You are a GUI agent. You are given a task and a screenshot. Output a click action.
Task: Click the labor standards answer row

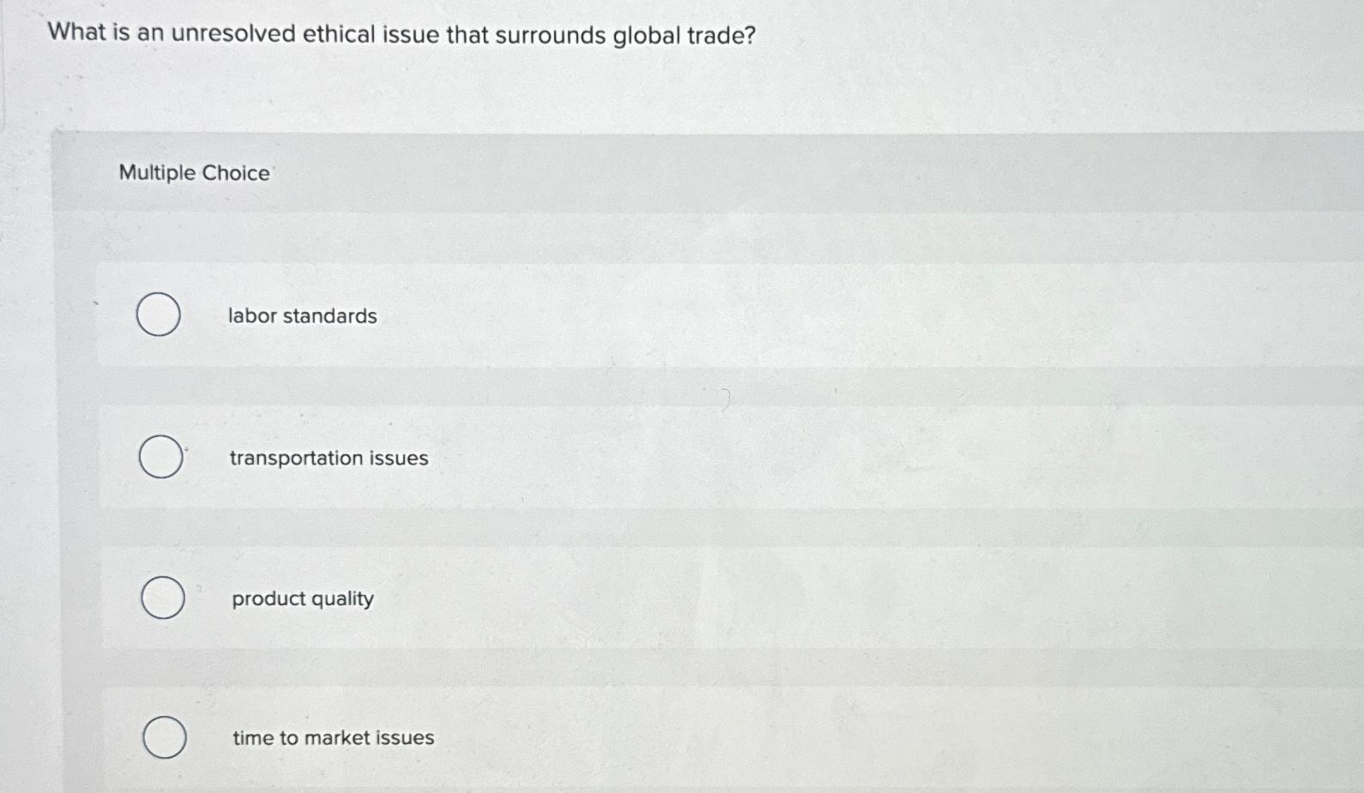pyautogui.click(x=601, y=315)
